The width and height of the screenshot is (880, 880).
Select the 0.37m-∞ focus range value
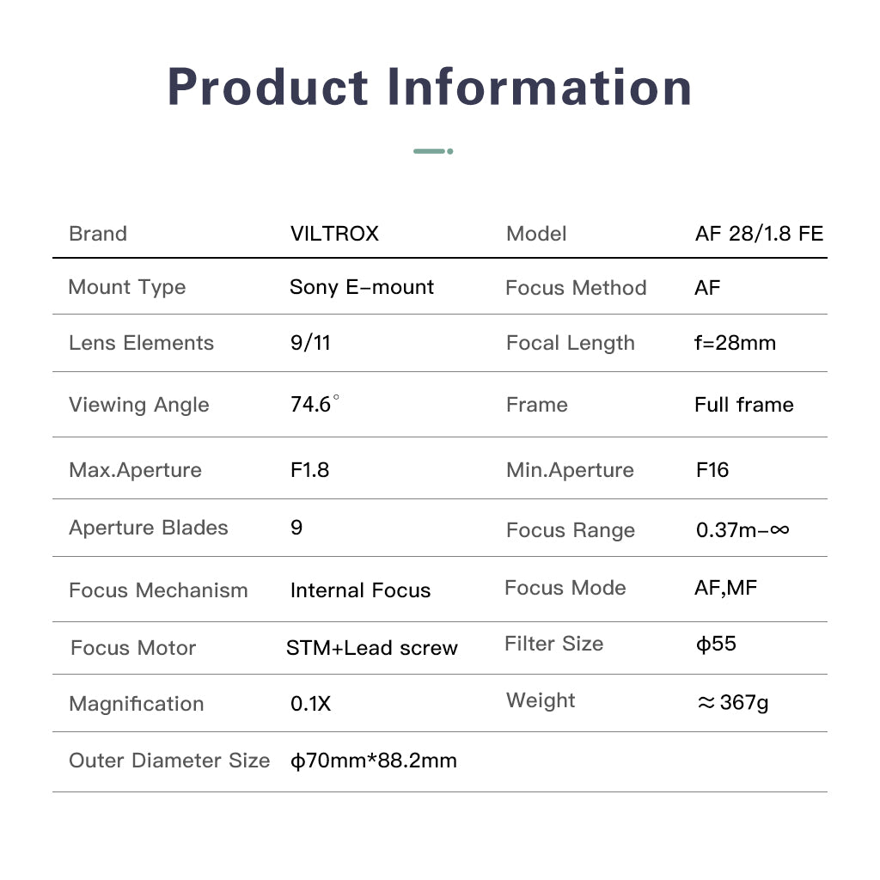(742, 530)
